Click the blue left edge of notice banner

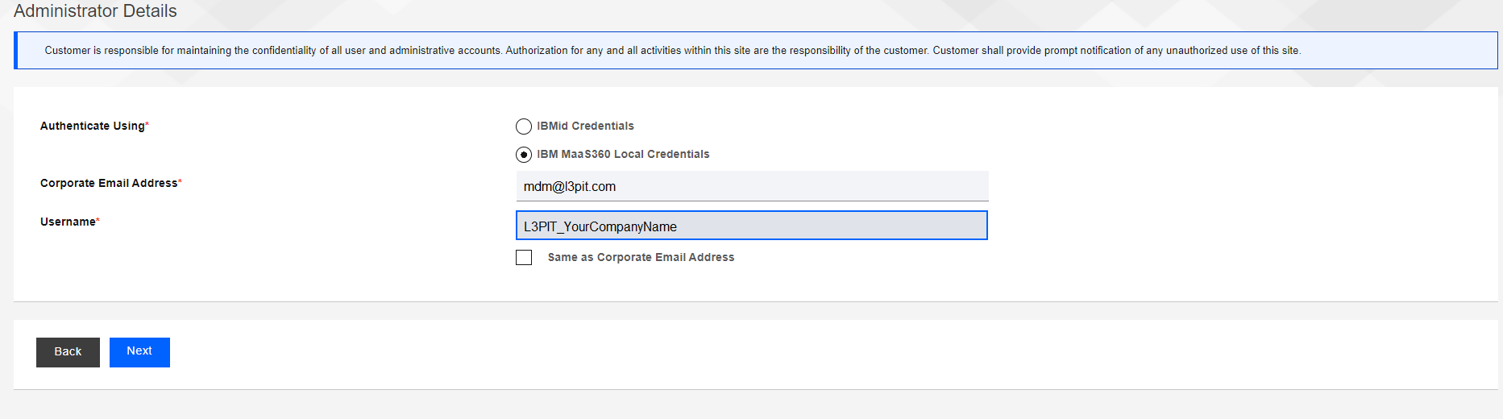click(15, 51)
